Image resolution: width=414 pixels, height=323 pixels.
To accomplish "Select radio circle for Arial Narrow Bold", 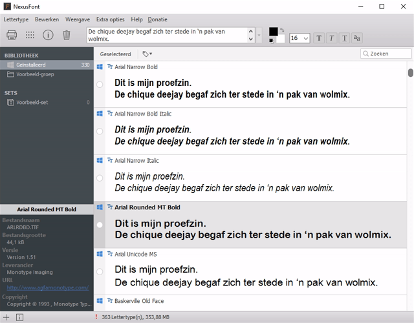I will [x=100, y=85].
